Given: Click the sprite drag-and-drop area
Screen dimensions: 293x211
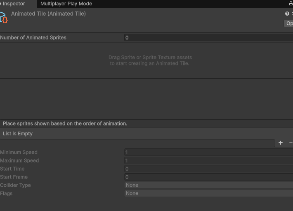Looking at the screenshot, I should (146, 60).
